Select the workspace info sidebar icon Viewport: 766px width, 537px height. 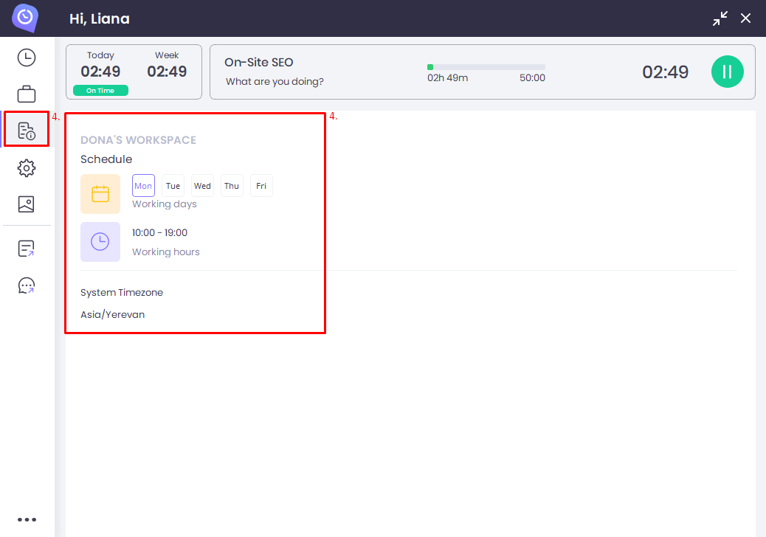coord(27,129)
